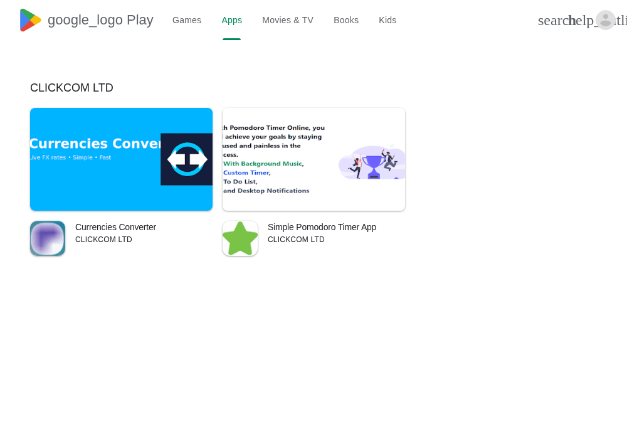
Task: Open the Pomodoro Timer promo banner
Action: [x=314, y=159]
